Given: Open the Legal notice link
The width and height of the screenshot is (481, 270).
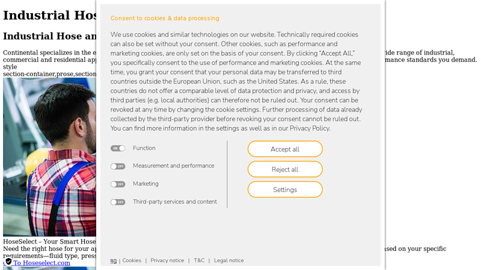Looking at the screenshot, I should coord(228,260).
